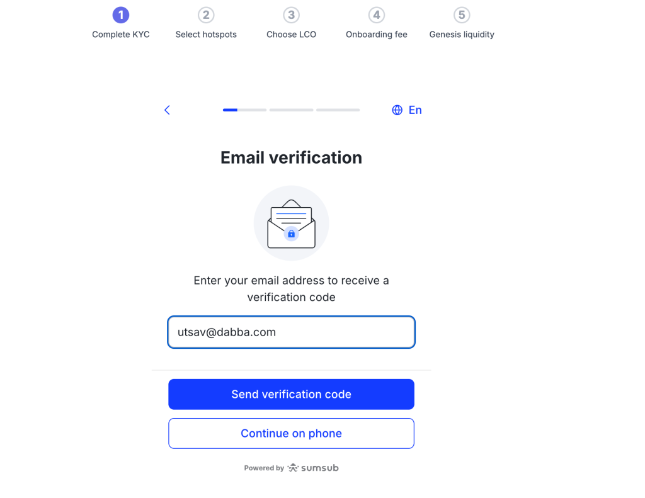Image resolution: width=645 pixels, height=498 pixels.
Task: Click the Sumsub logo
Action: (313, 468)
